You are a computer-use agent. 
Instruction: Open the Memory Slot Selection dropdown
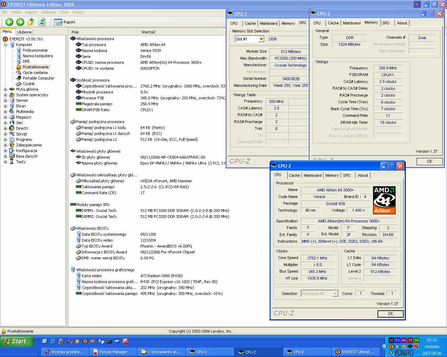(x=261, y=39)
